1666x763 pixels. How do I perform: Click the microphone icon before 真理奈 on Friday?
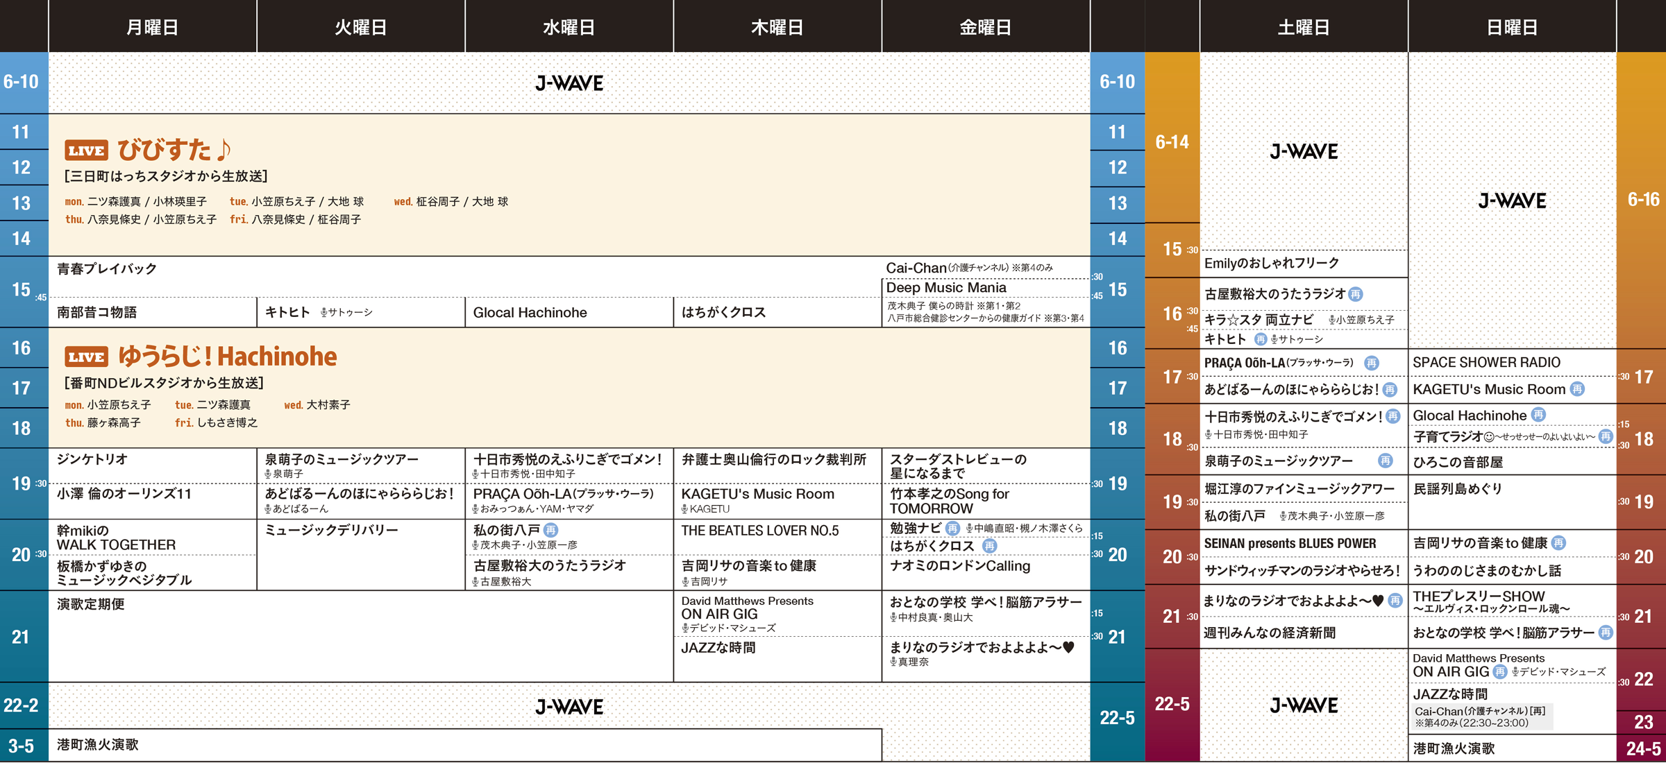pos(893,662)
